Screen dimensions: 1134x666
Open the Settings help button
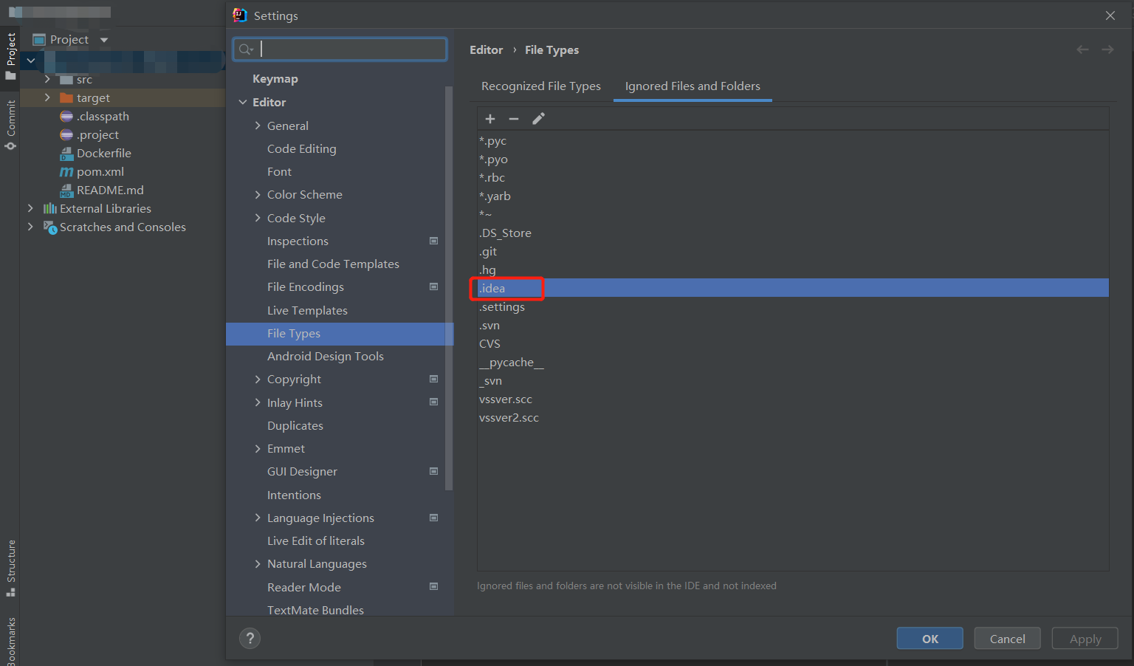tap(250, 639)
